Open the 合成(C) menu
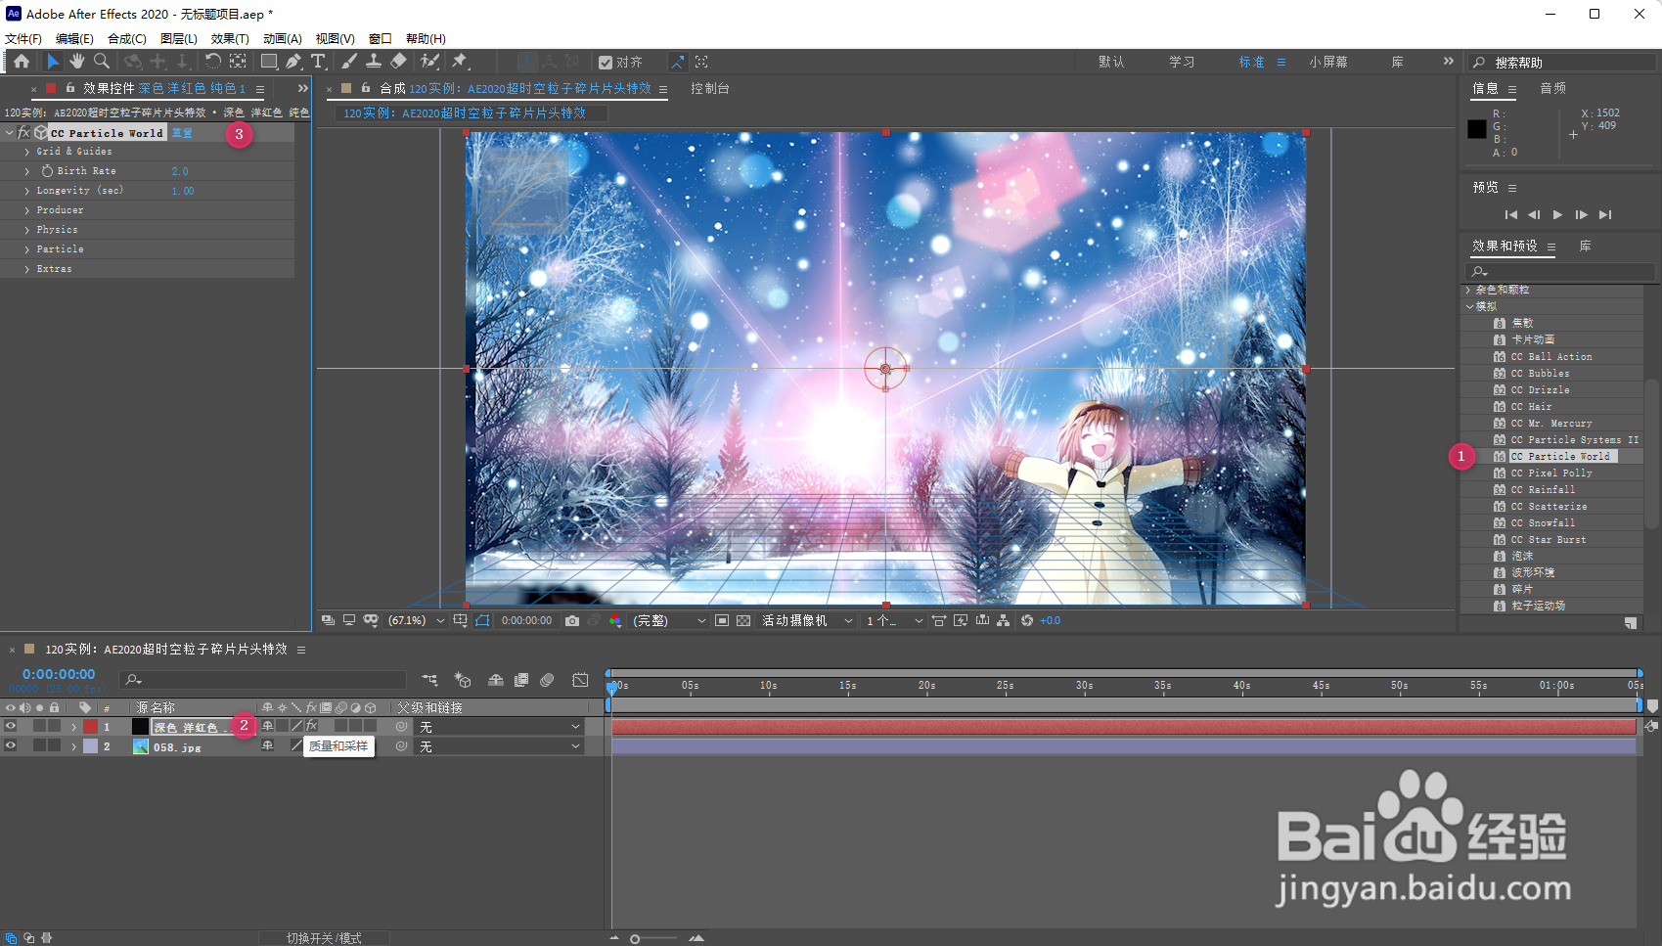The image size is (1662, 946). (127, 39)
